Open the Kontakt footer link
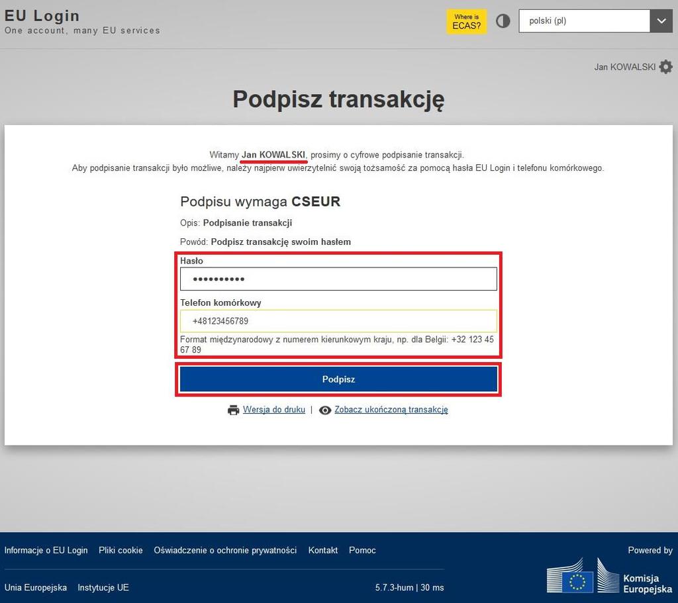 click(x=323, y=550)
